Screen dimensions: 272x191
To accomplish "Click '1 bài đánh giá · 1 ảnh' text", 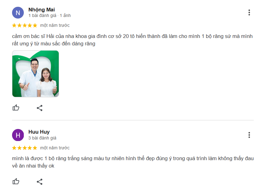I will click(50, 16).
